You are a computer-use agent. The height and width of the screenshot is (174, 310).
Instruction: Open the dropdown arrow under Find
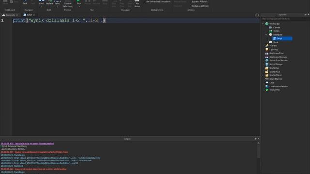click(x=41, y=7)
